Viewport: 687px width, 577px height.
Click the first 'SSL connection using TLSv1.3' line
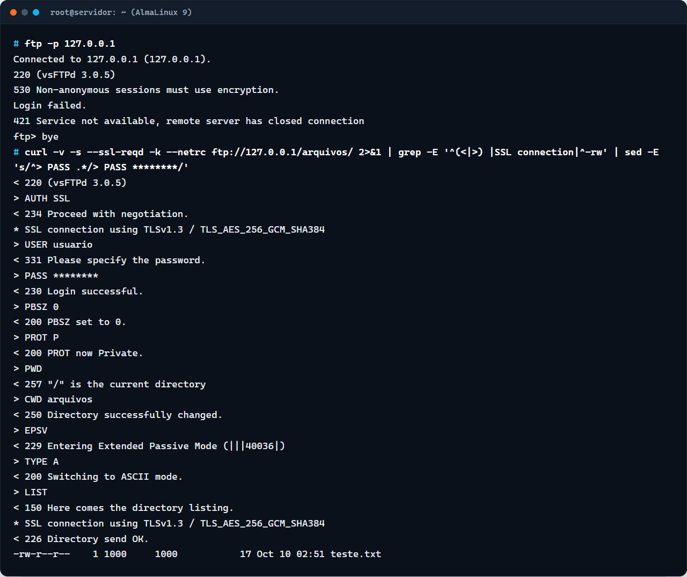pyautogui.click(x=169, y=229)
